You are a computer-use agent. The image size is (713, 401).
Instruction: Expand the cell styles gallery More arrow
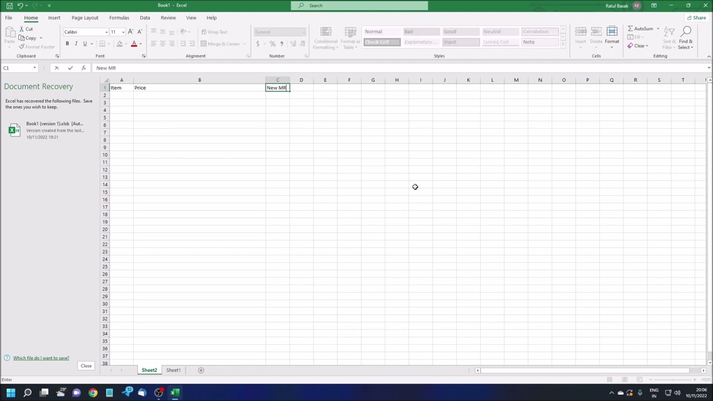tap(563, 45)
